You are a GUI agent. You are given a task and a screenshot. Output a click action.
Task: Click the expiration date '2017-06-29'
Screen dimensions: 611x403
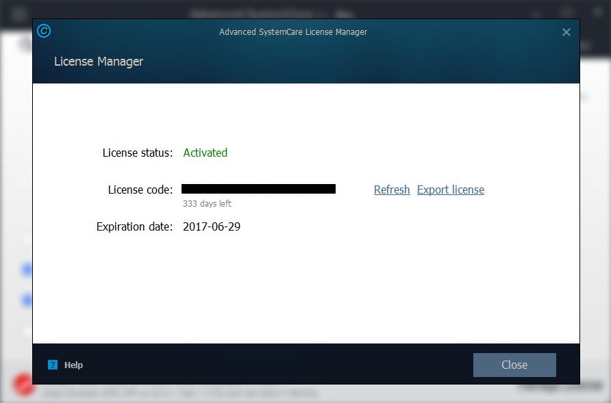coord(211,226)
